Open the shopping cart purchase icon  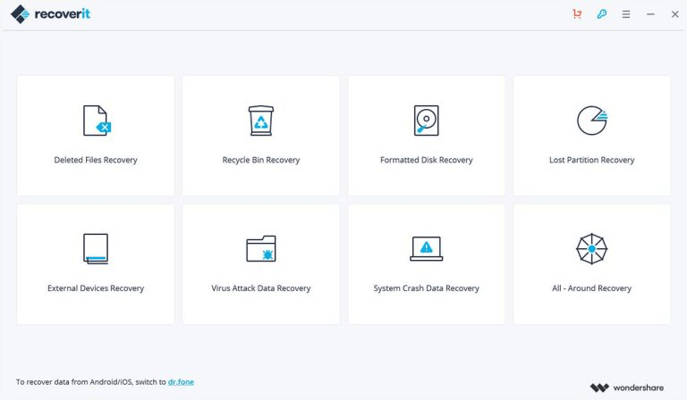577,14
